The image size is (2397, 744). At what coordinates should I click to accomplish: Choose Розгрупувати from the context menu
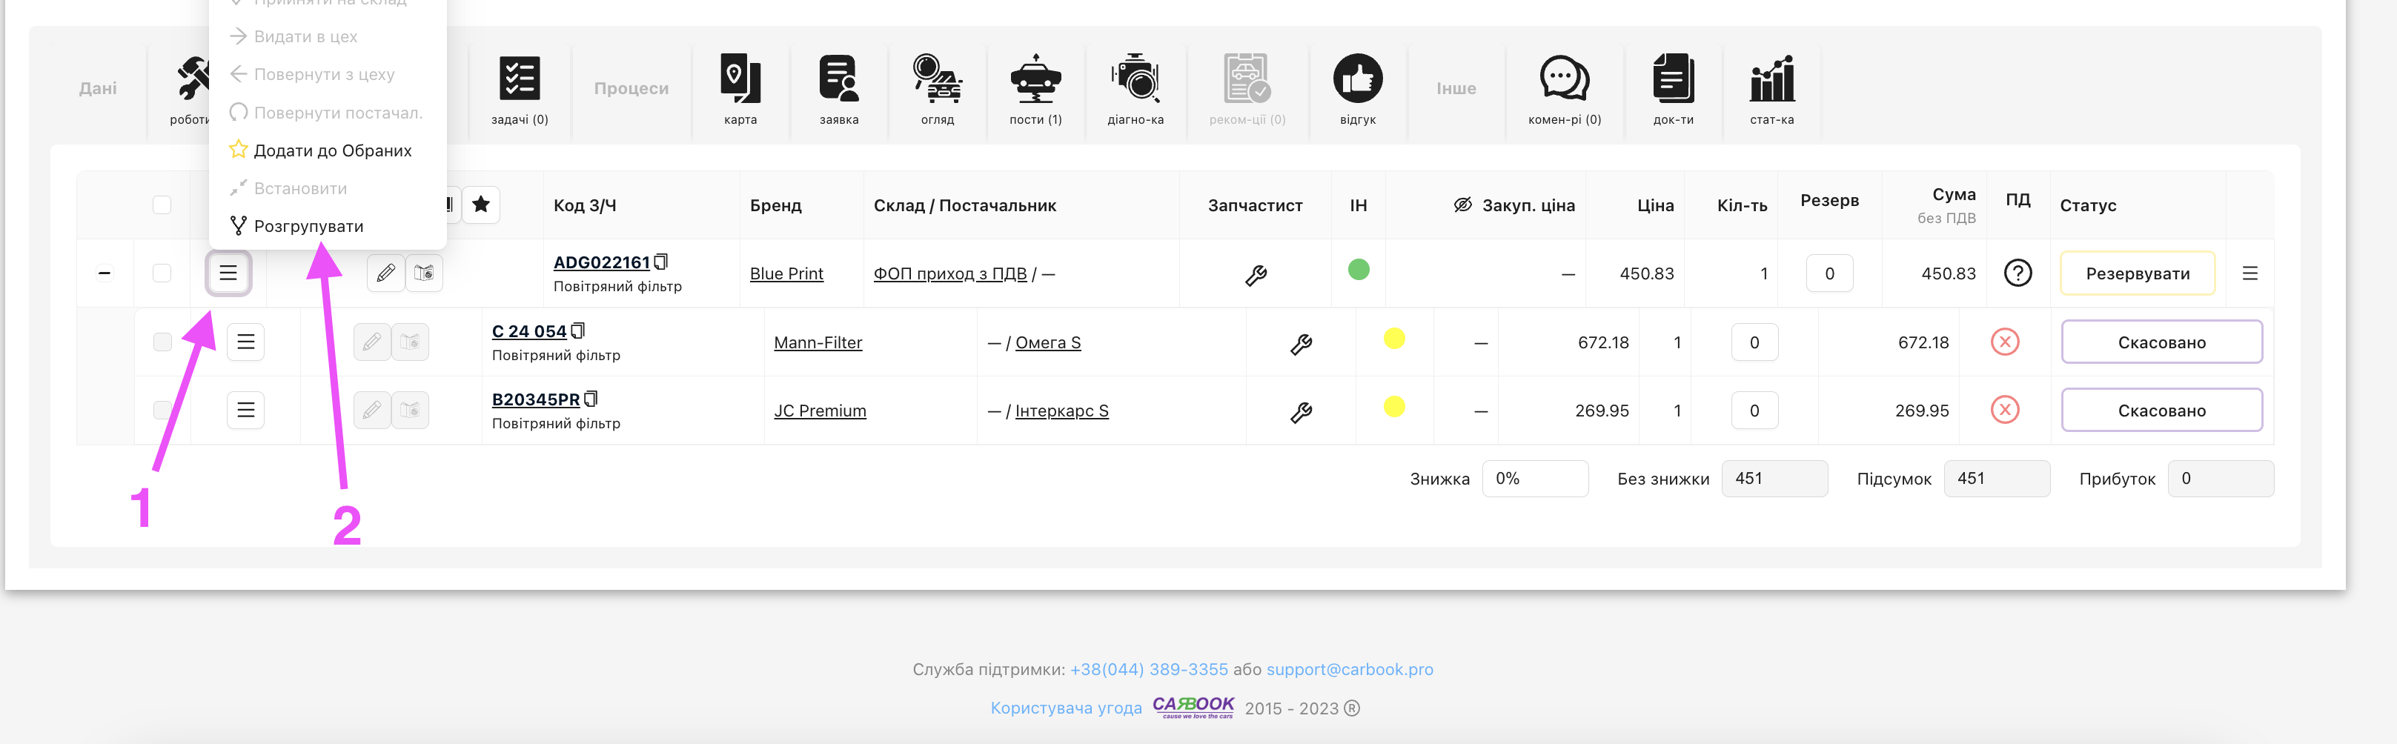[308, 226]
